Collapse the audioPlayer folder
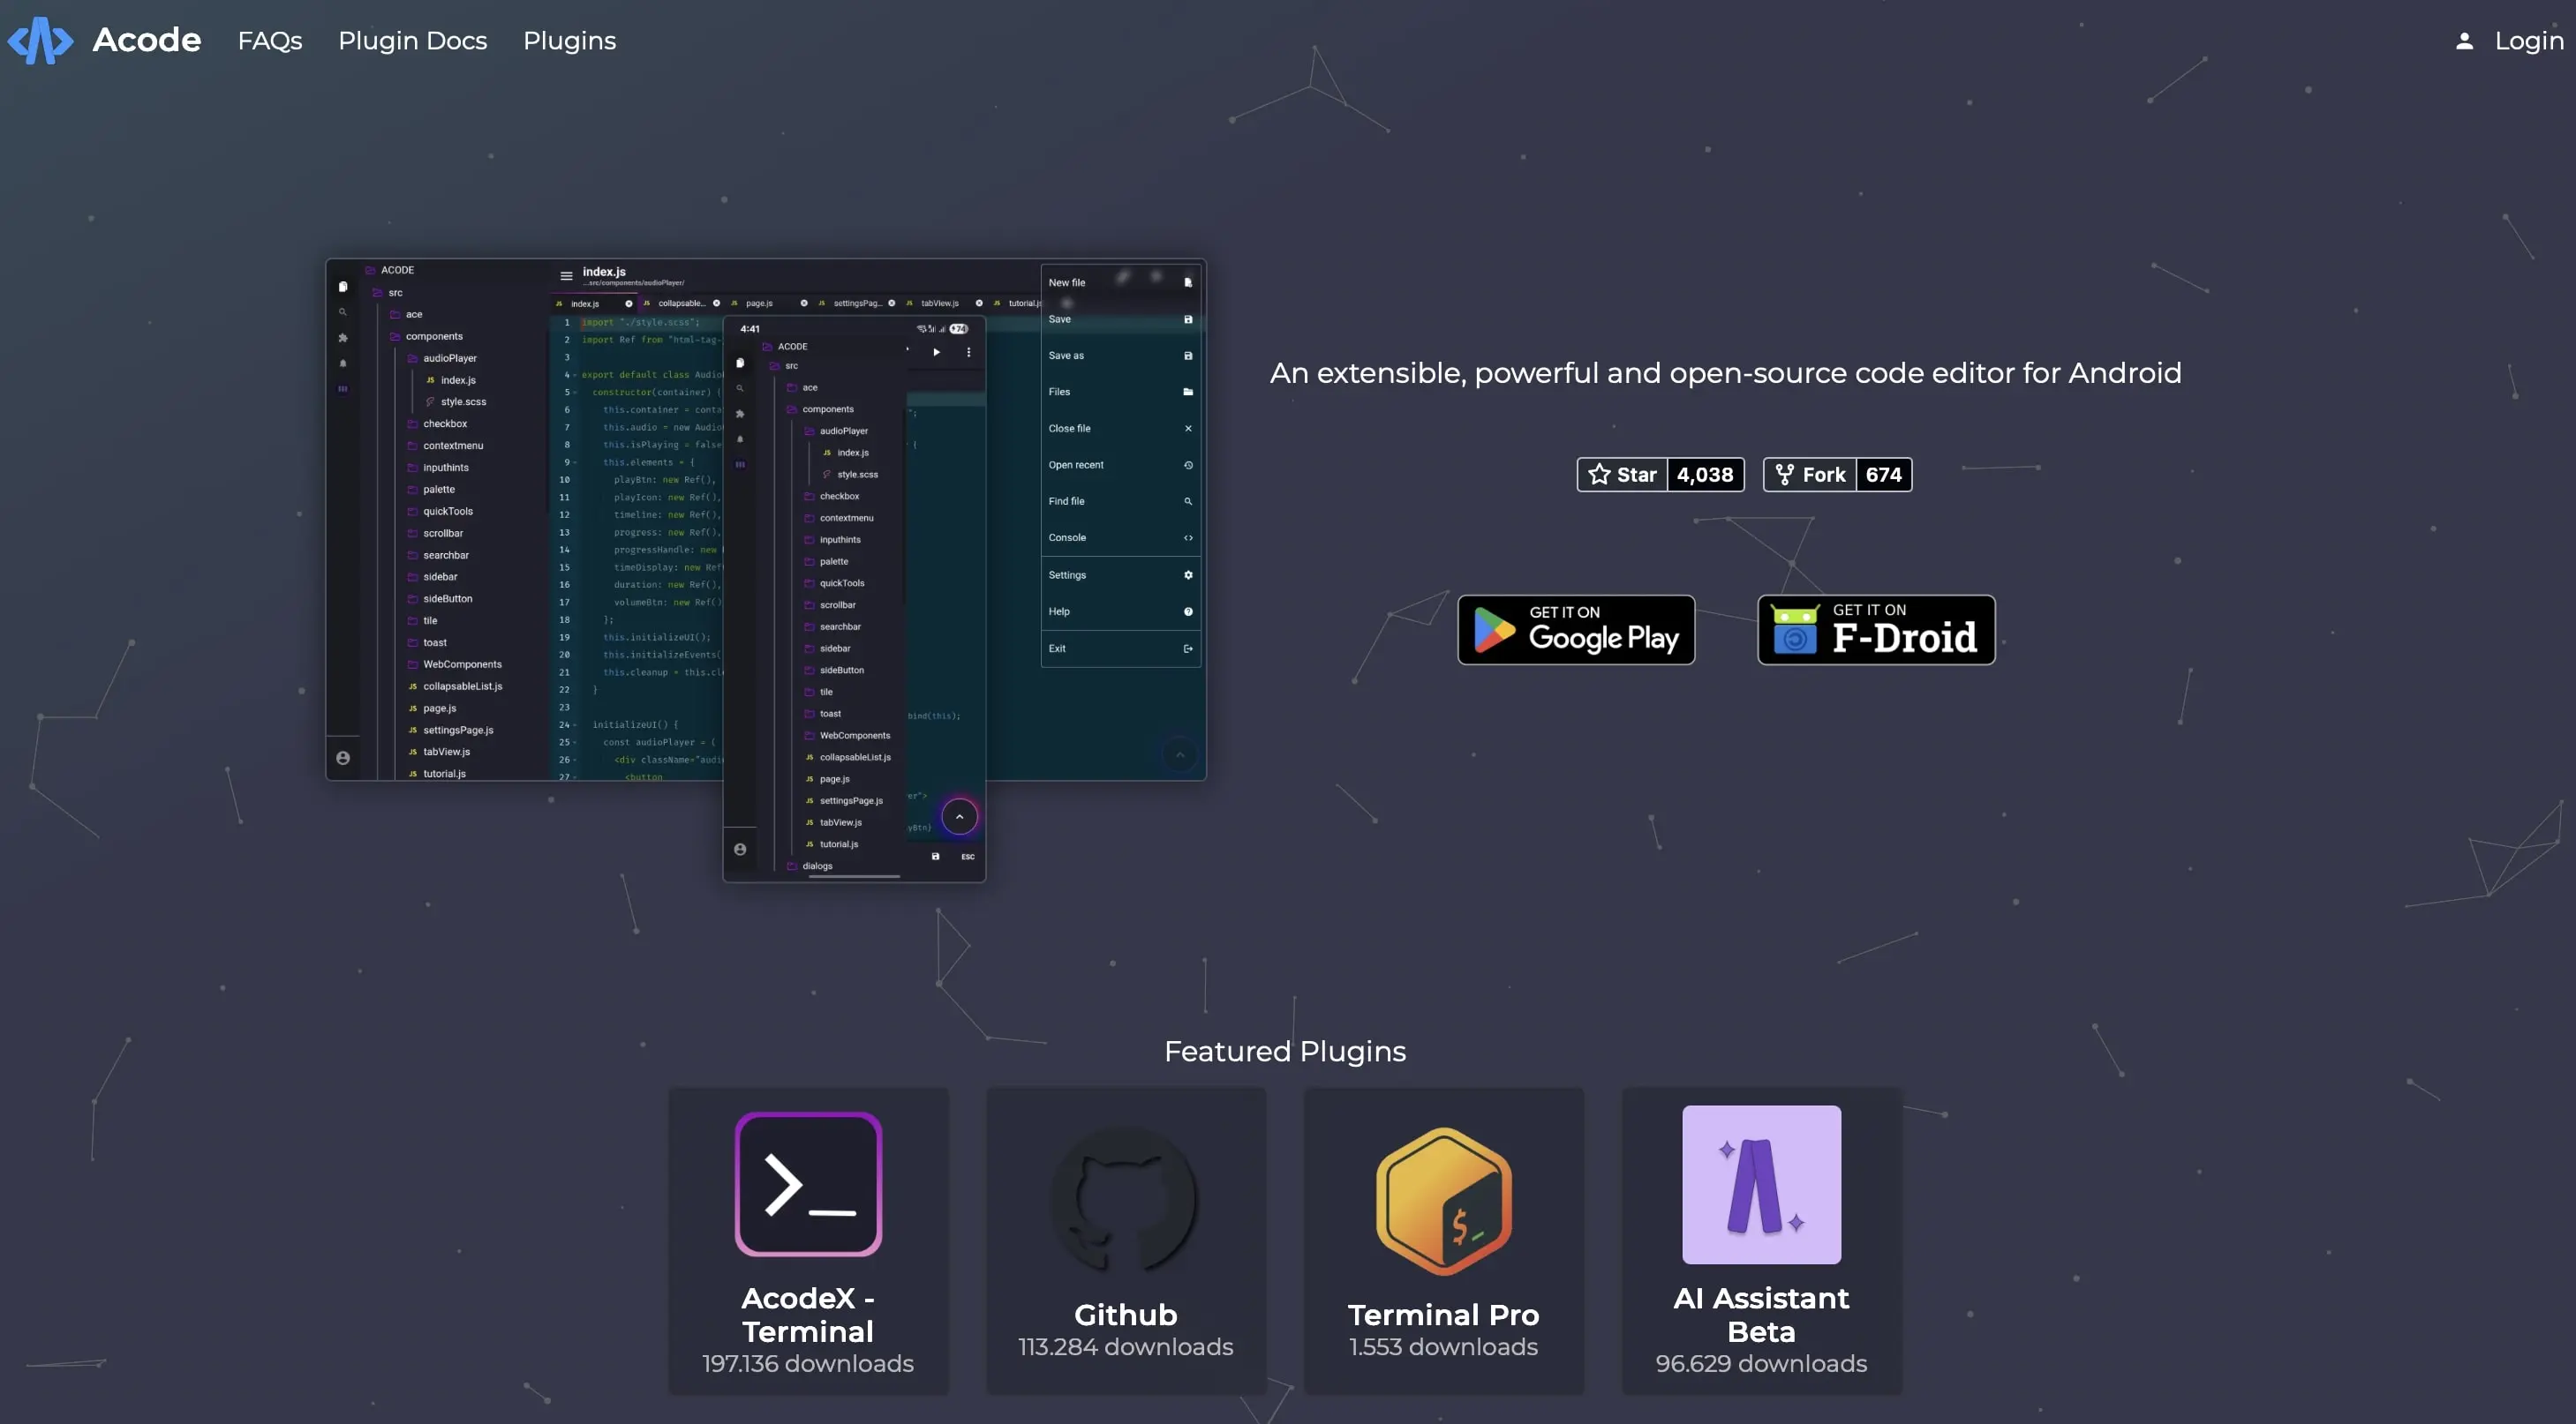This screenshot has width=2576, height=1424. (451, 359)
